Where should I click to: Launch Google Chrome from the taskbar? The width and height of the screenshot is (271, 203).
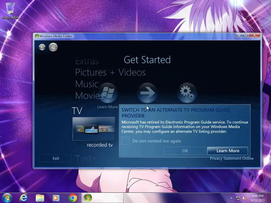pos(73,198)
